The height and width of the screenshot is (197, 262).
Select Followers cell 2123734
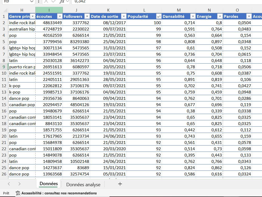76,136
